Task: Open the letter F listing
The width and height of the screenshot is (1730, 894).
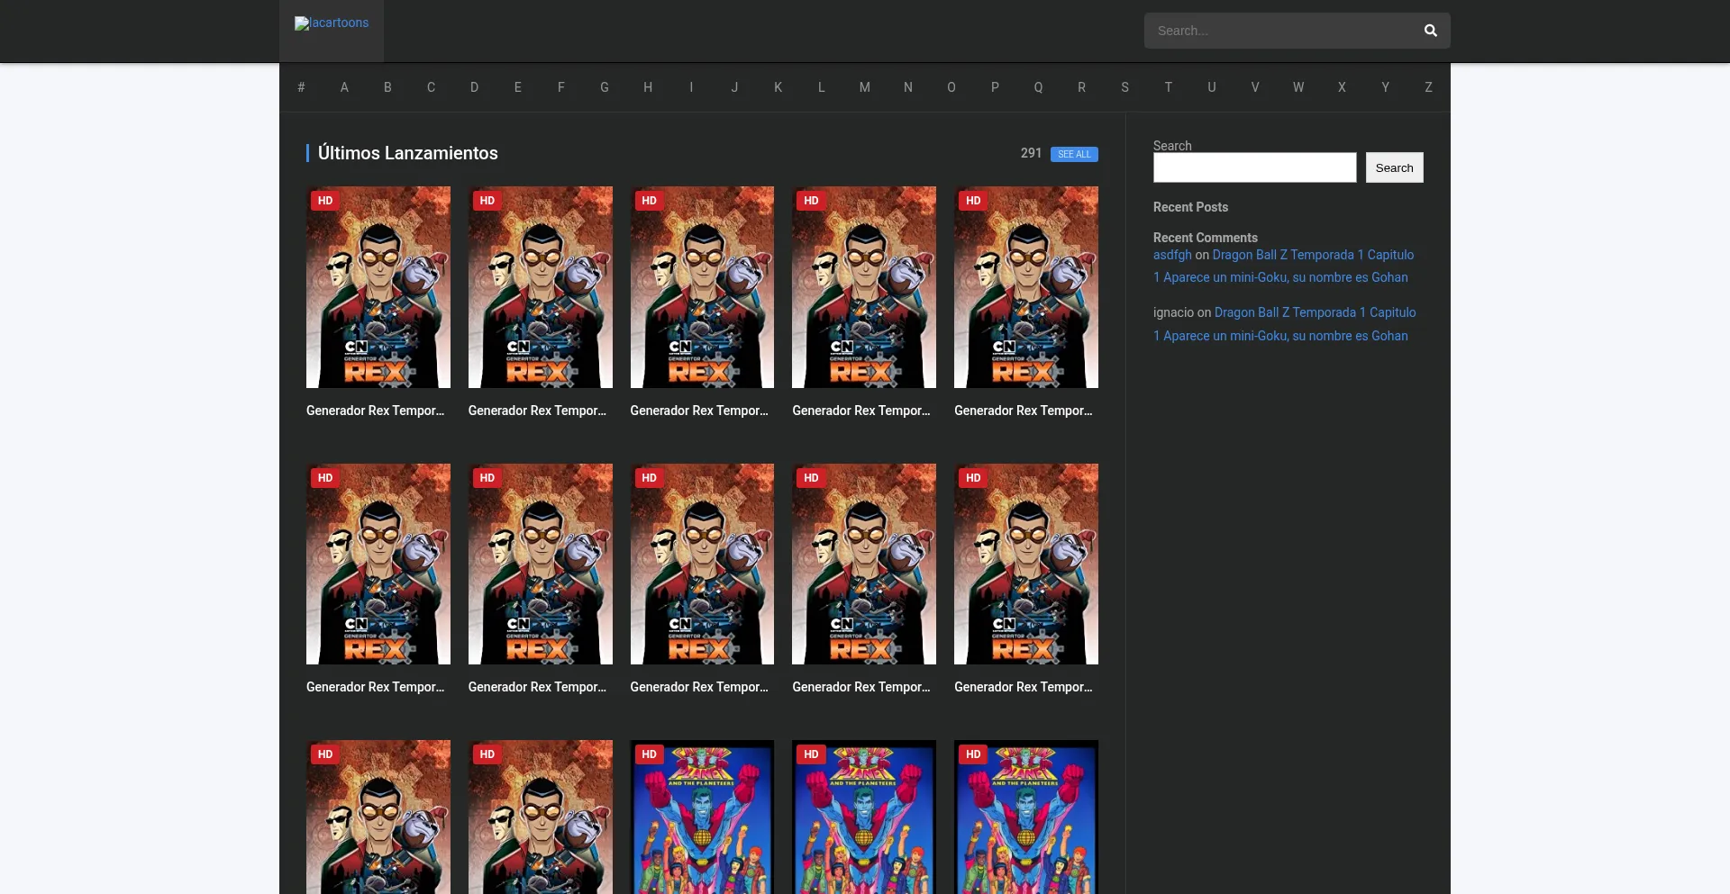Action: coord(561,87)
